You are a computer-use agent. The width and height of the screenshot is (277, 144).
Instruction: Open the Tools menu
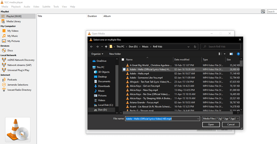click(56, 7)
